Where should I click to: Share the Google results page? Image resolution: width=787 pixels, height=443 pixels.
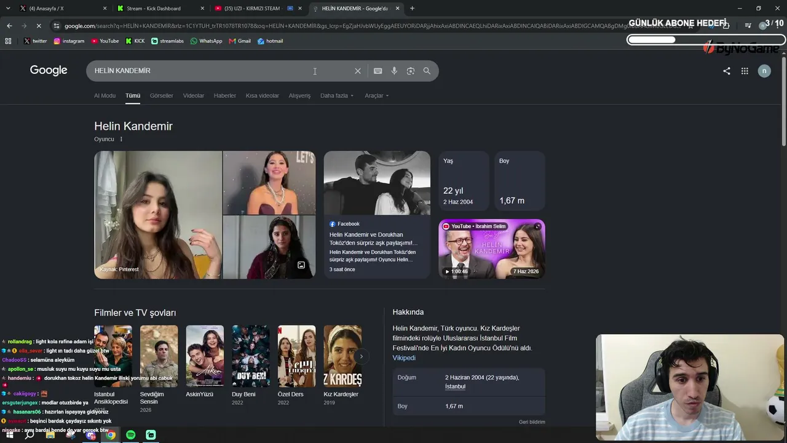[x=727, y=71]
